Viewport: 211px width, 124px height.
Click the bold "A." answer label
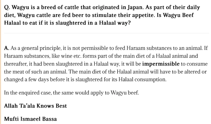tap(6, 48)
